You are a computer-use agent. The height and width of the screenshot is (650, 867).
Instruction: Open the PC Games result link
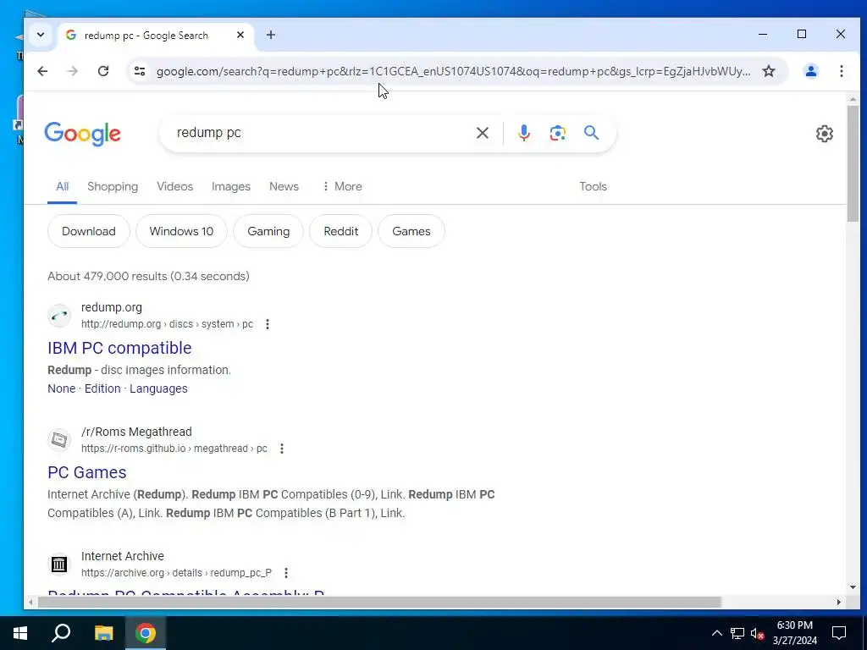click(x=87, y=472)
